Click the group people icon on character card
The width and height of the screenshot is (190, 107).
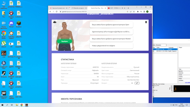55,22
